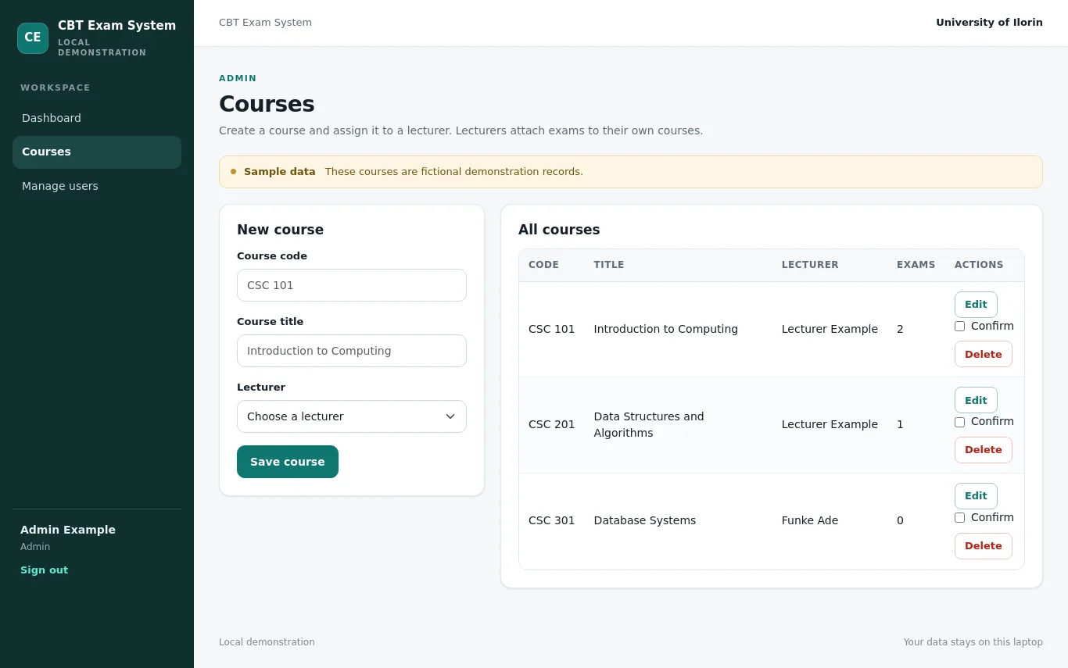The height and width of the screenshot is (668, 1068).
Task: Click the CBT Exam System breadcrumb text
Action: (x=266, y=23)
